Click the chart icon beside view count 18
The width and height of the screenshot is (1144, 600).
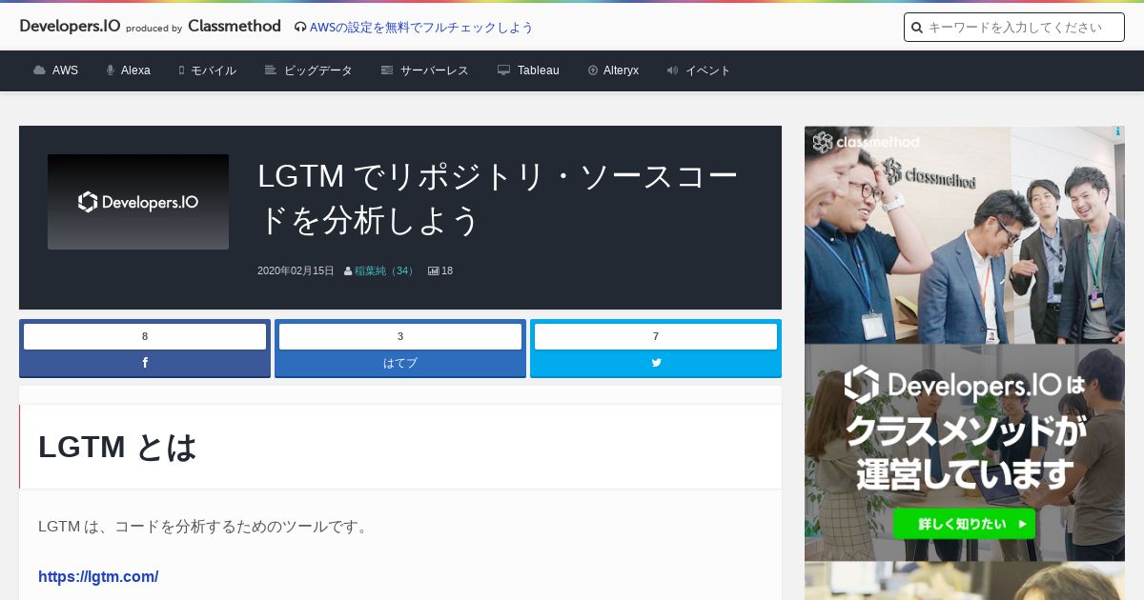(x=434, y=270)
